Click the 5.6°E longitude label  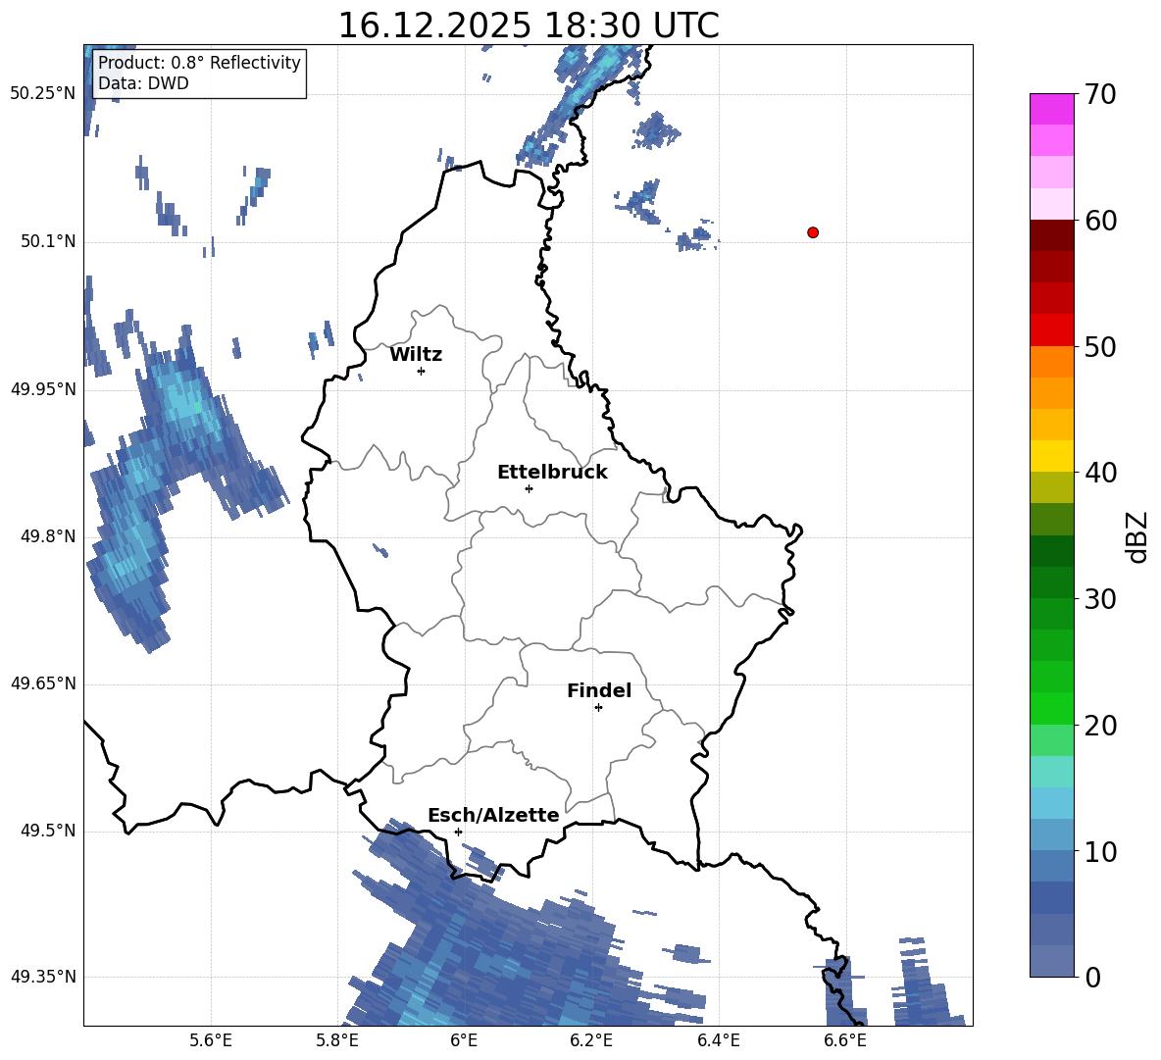211,1040
